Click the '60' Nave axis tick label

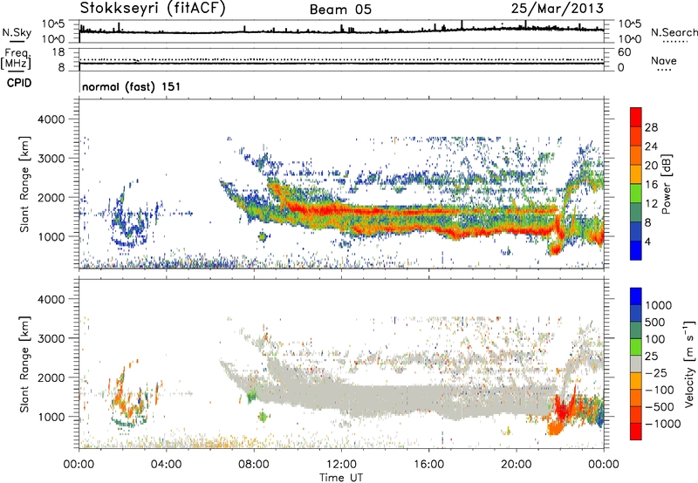click(x=624, y=52)
